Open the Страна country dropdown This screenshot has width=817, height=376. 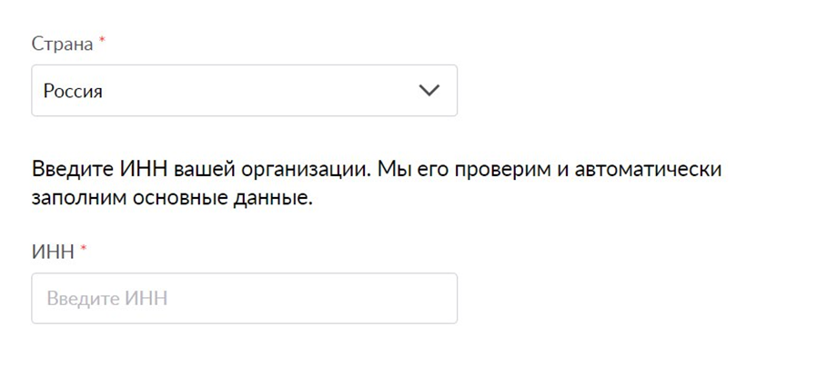point(244,91)
